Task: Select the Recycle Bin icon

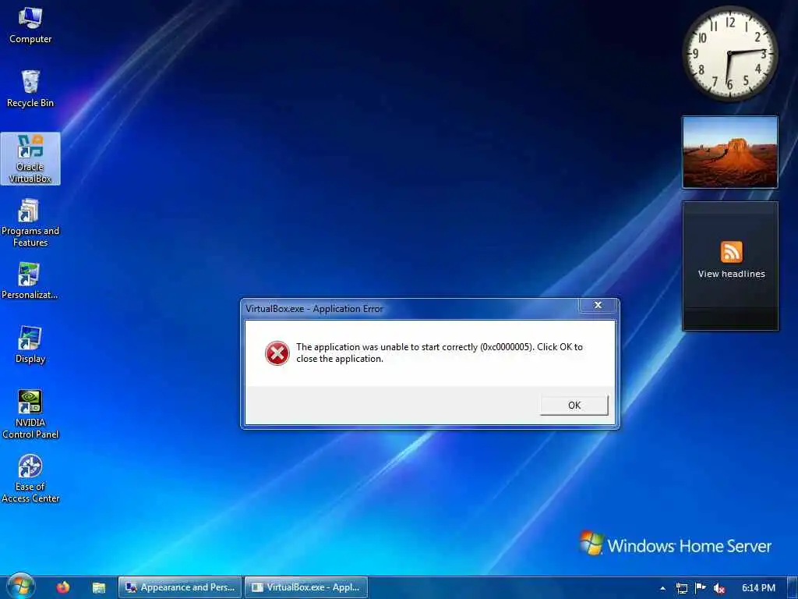Action: pyautogui.click(x=30, y=89)
